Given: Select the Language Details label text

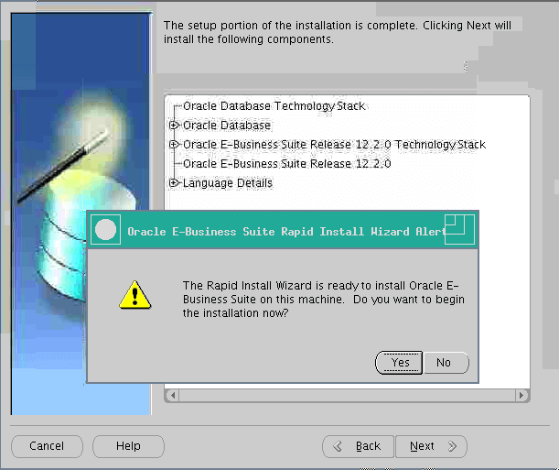Looking at the screenshot, I should [228, 183].
